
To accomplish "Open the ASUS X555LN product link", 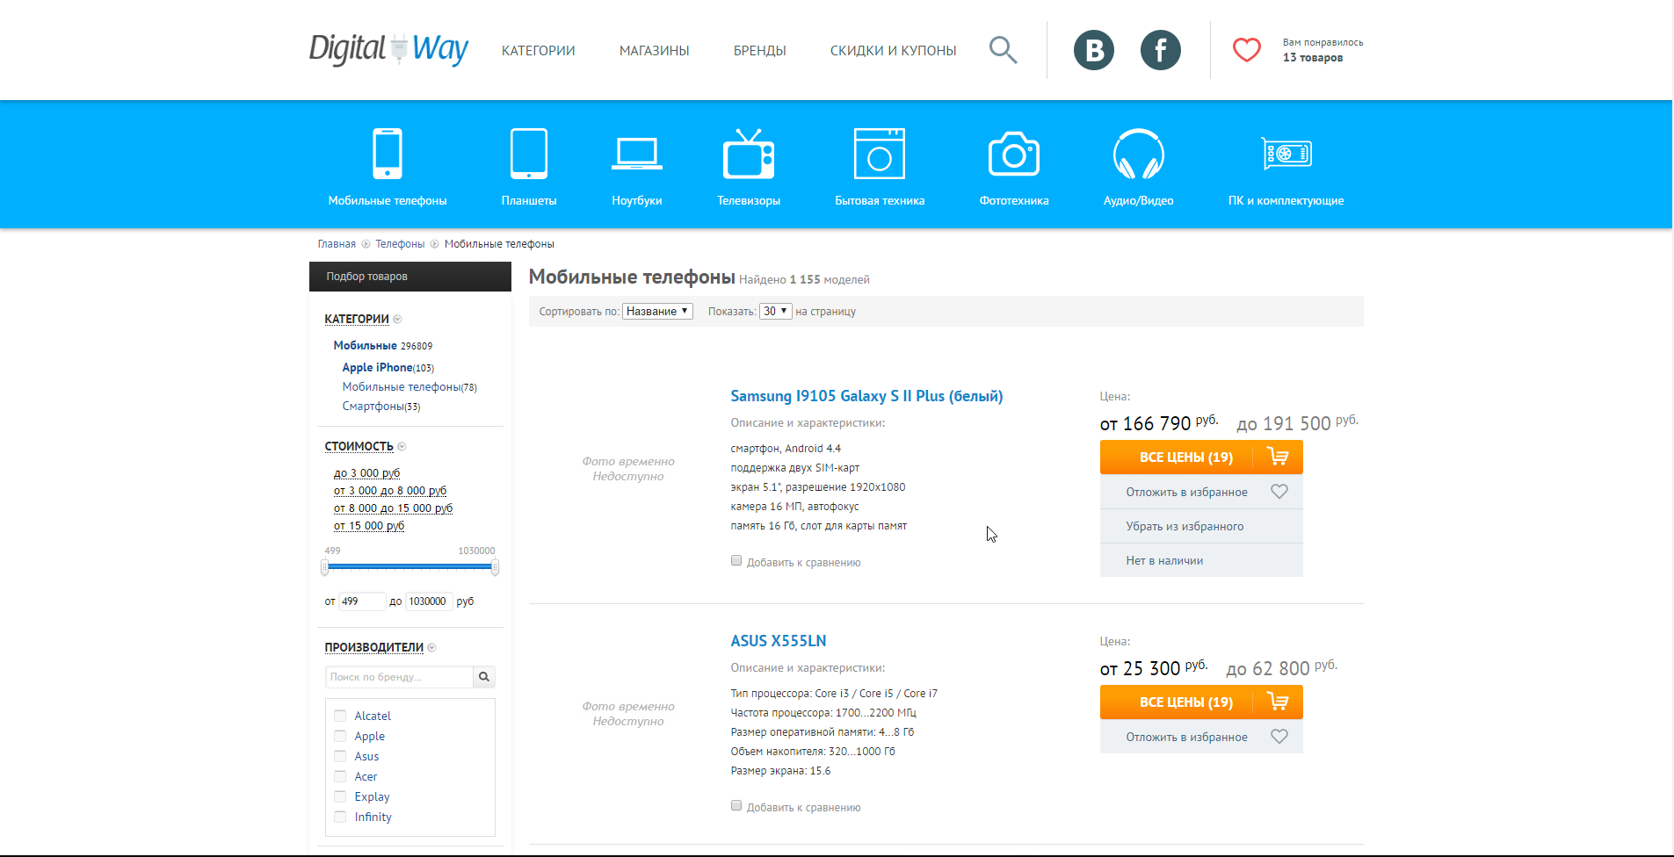I will tap(779, 641).
